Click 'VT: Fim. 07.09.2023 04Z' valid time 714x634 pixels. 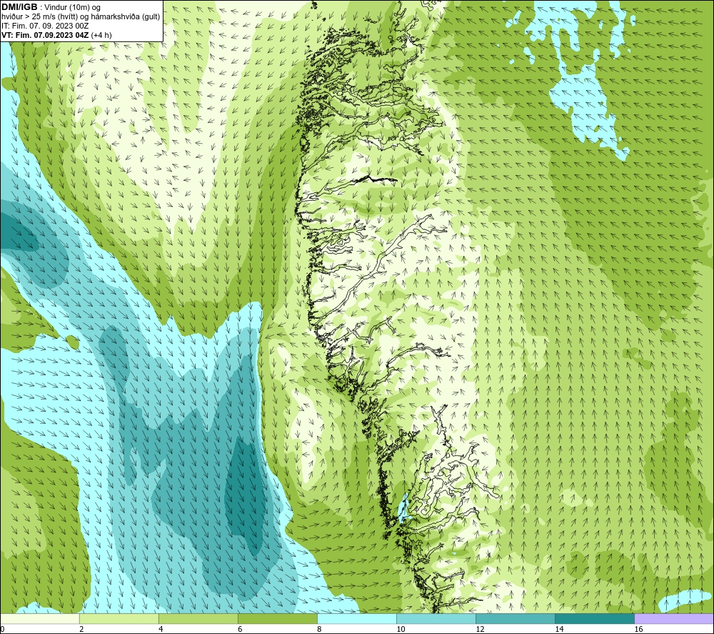tap(45, 35)
